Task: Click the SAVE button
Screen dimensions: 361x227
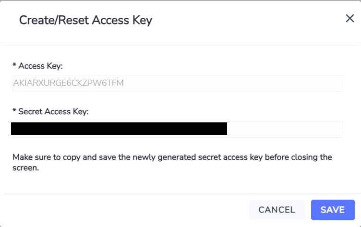Action: click(333, 210)
